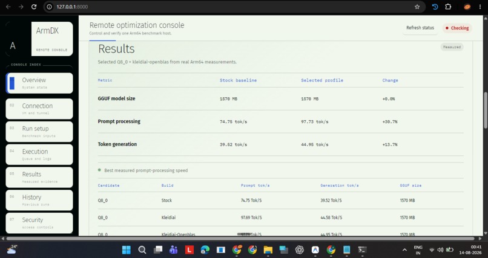This screenshot has width=488, height=258.
Task: Click the 97.69 Tok/S cell
Action: click(x=251, y=218)
